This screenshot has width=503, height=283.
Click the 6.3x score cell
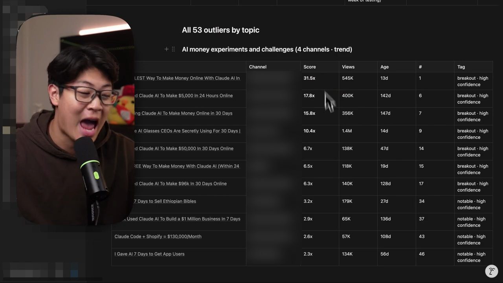click(x=319, y=187)
